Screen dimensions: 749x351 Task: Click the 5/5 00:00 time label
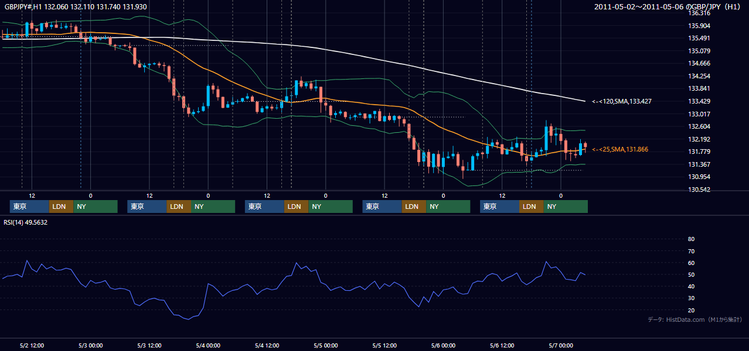325,345
